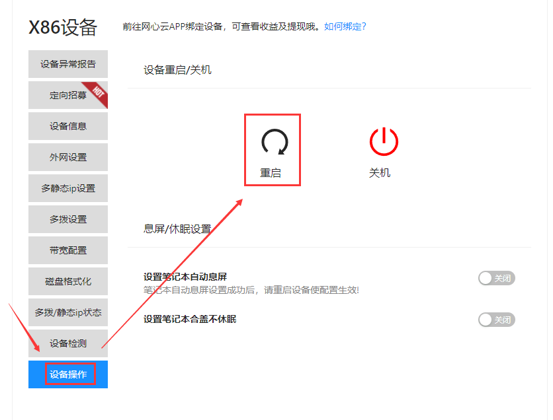Image resolution: width=553 pixels, height=420 pixels.
Task: Open 设备异常报告 in the sidebar
Action: tap(68, 64)
